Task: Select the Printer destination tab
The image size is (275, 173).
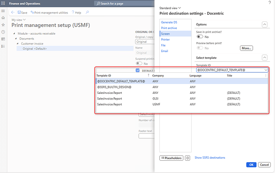Action: (x=165, y=39)
